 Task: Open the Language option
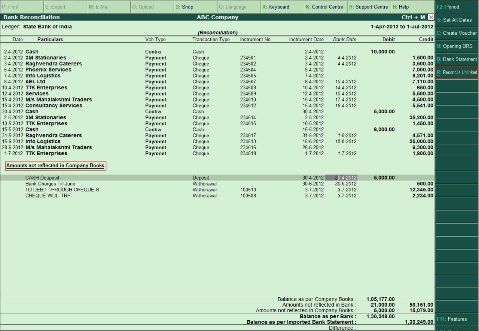click(x=239, y=7)
